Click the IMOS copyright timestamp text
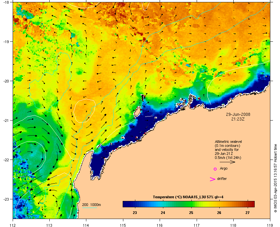This screenshot has height=227, width=280. pyautogui.click(x=276, y=178)
